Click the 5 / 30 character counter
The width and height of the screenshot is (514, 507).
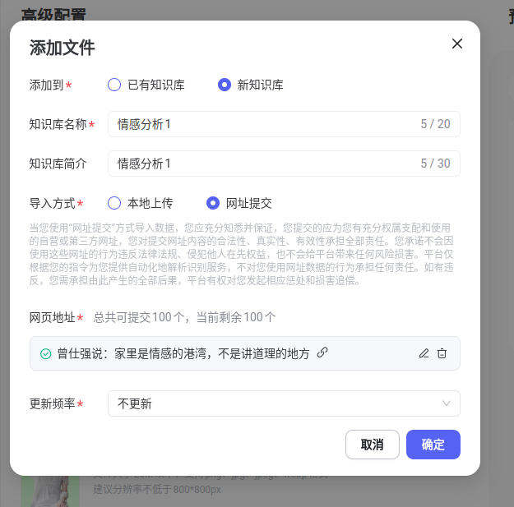click(435, 164)
